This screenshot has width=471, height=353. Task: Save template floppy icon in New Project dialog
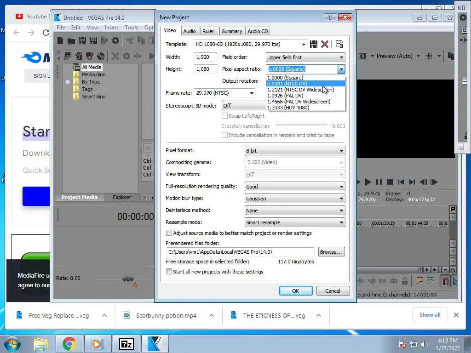[x=314, y=44]
